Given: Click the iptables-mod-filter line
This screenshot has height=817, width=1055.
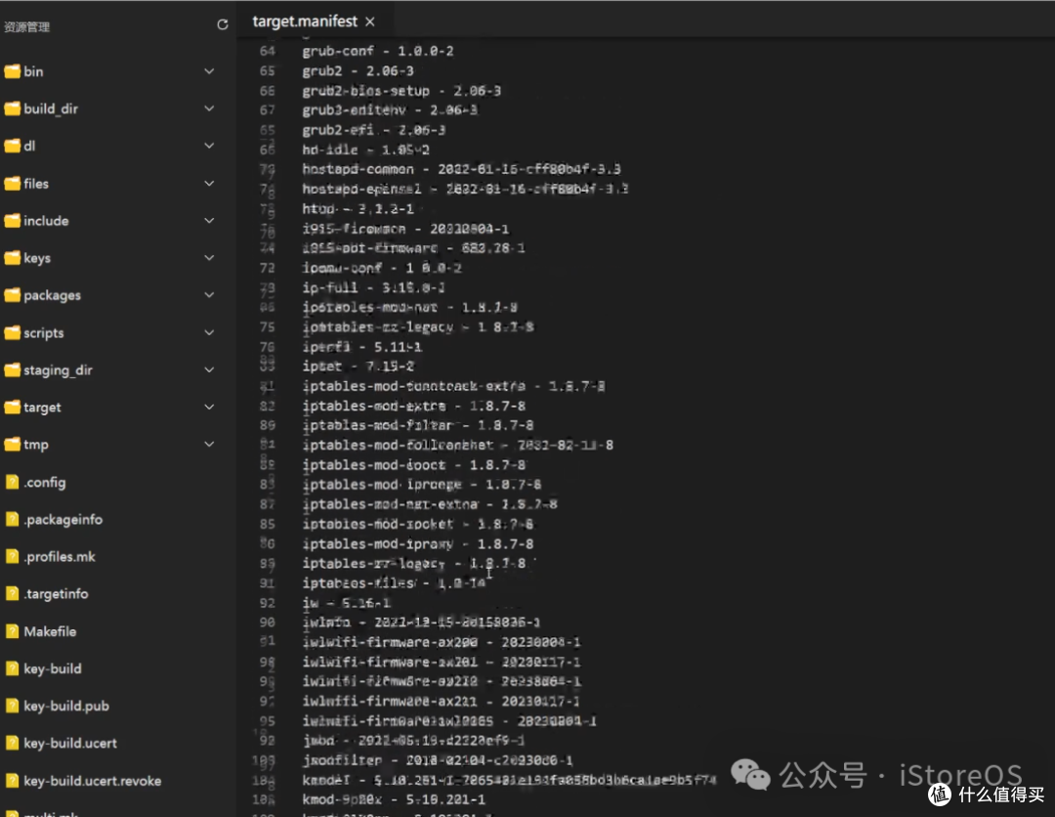Looking at the screenshot, I should pyautogui.click(x=418, y=425).
